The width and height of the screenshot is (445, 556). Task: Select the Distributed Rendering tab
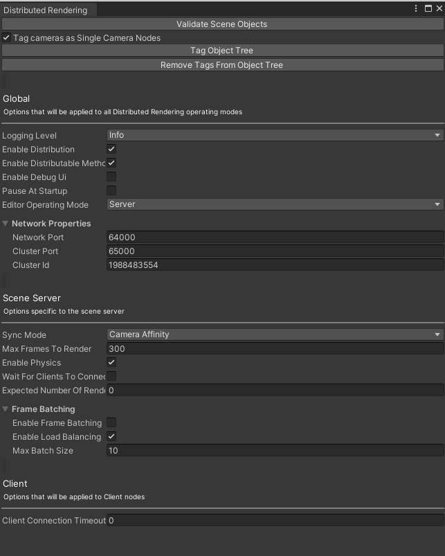(46, 10)
